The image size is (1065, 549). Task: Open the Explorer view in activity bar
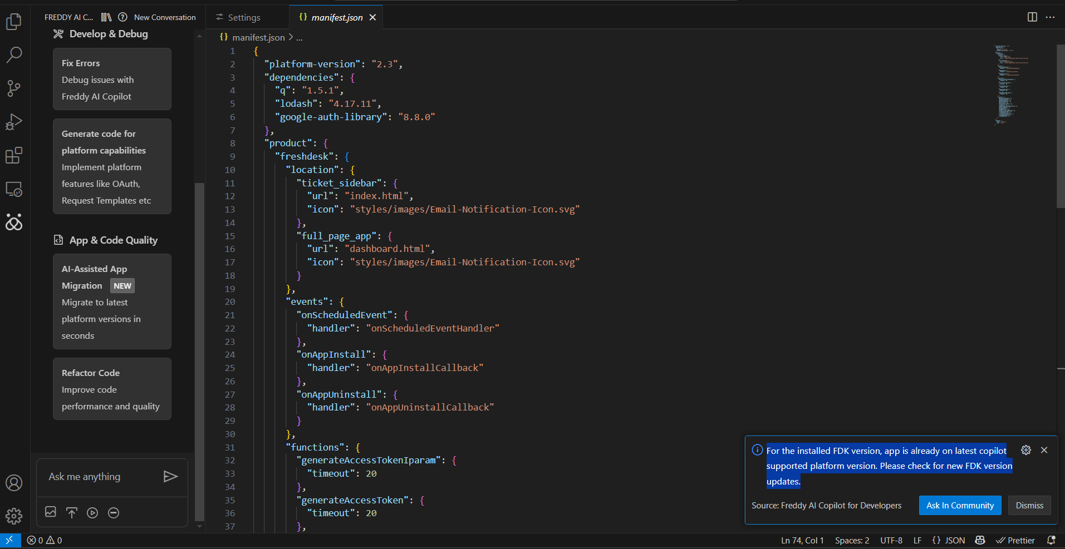click(14, 21)
